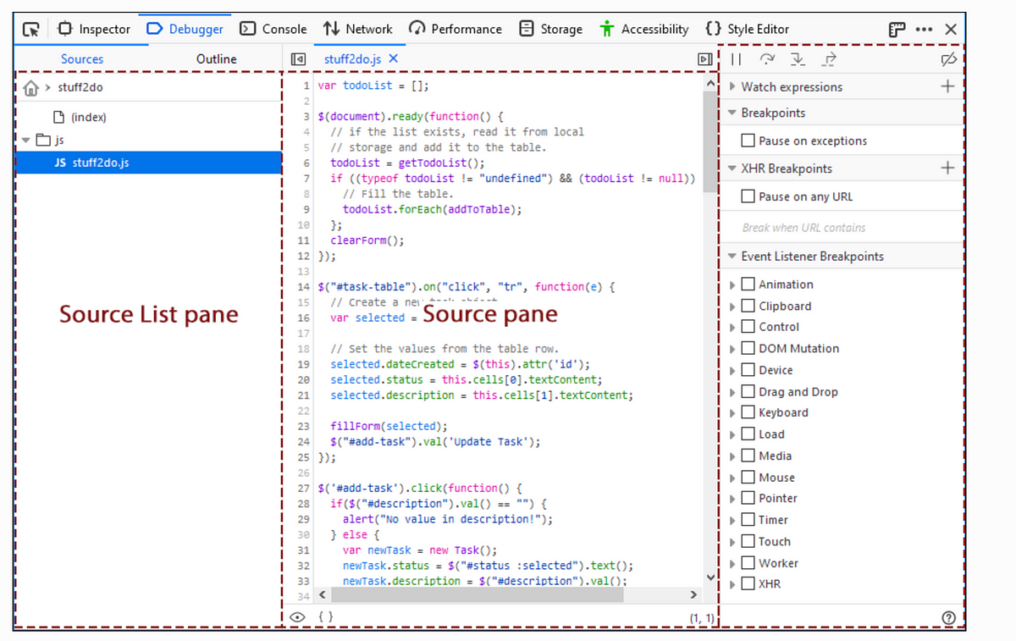Add an XHR breakpoint with plus icon

click(x=947, y=168)
